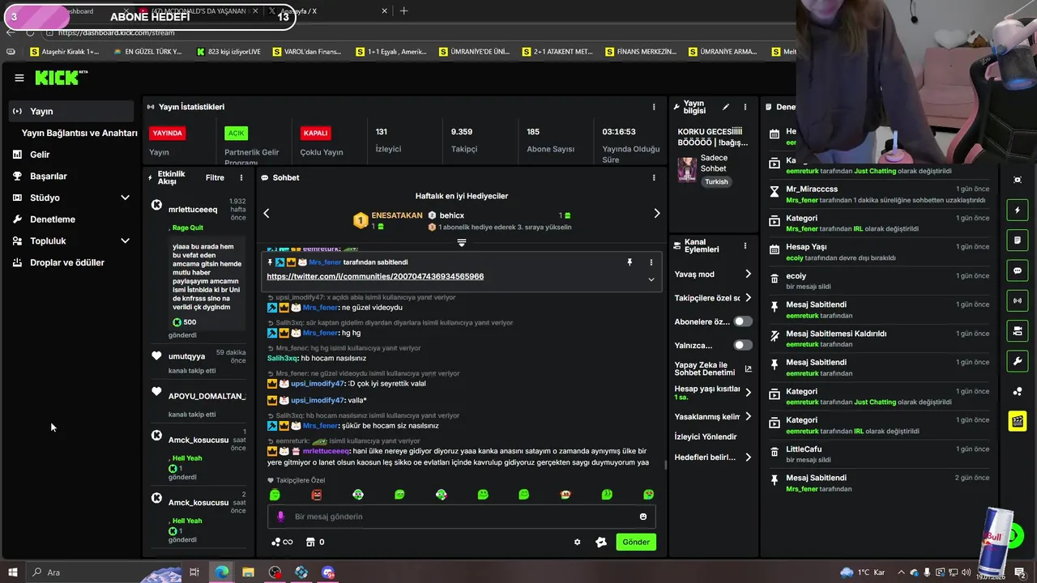Send message with Gönder button
The height and width of the screenshot is (583, 1037).
click(635, 543)
